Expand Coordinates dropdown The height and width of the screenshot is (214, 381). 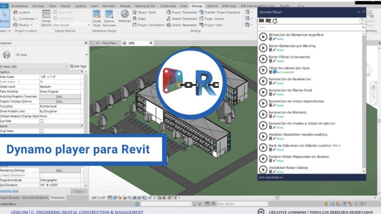[37, 19]
